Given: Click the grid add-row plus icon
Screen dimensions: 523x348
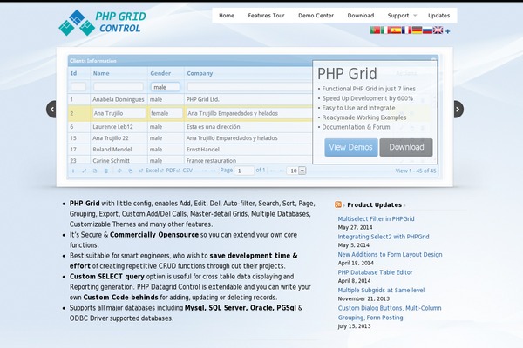Looking at the screenshot, I should (x=73, y=171).
